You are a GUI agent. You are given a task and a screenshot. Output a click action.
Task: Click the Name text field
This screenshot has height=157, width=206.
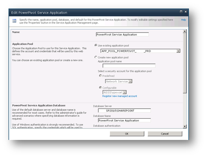pyautogui.click(x=122, y=35)
